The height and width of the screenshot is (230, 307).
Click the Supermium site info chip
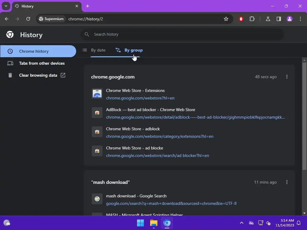[x=51, y=19]
